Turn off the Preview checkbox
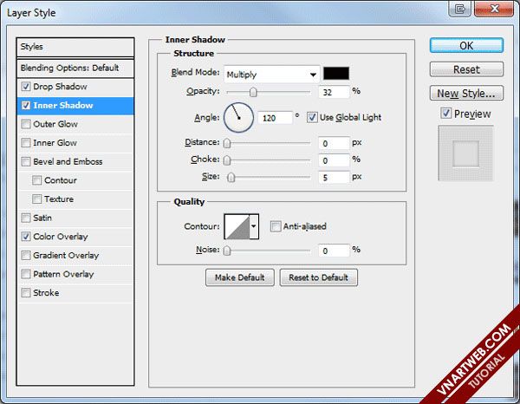 tap(445, 114)
